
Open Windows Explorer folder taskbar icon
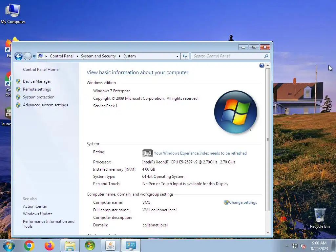tap(70, 245)
